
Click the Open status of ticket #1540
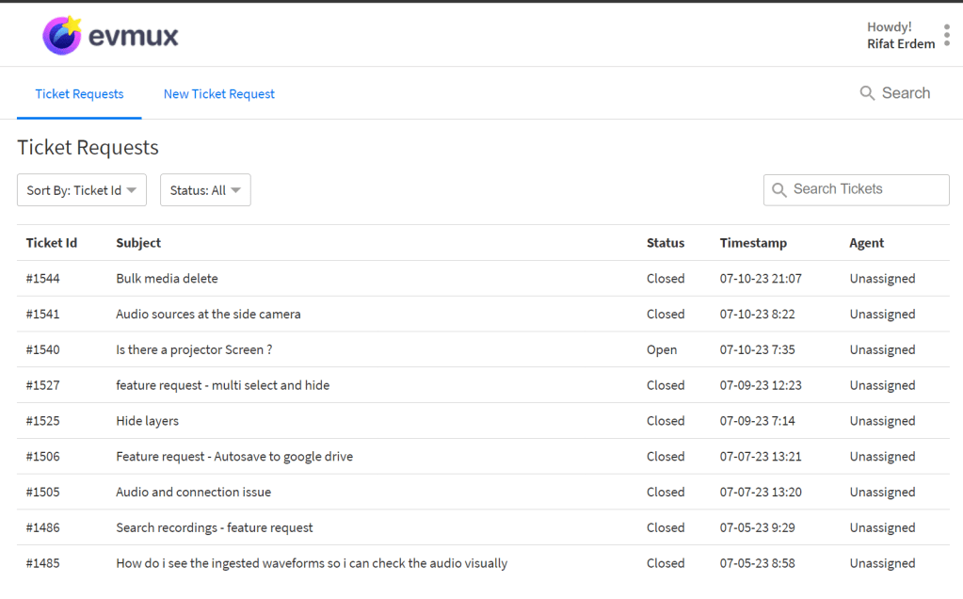tap(662, 349)
